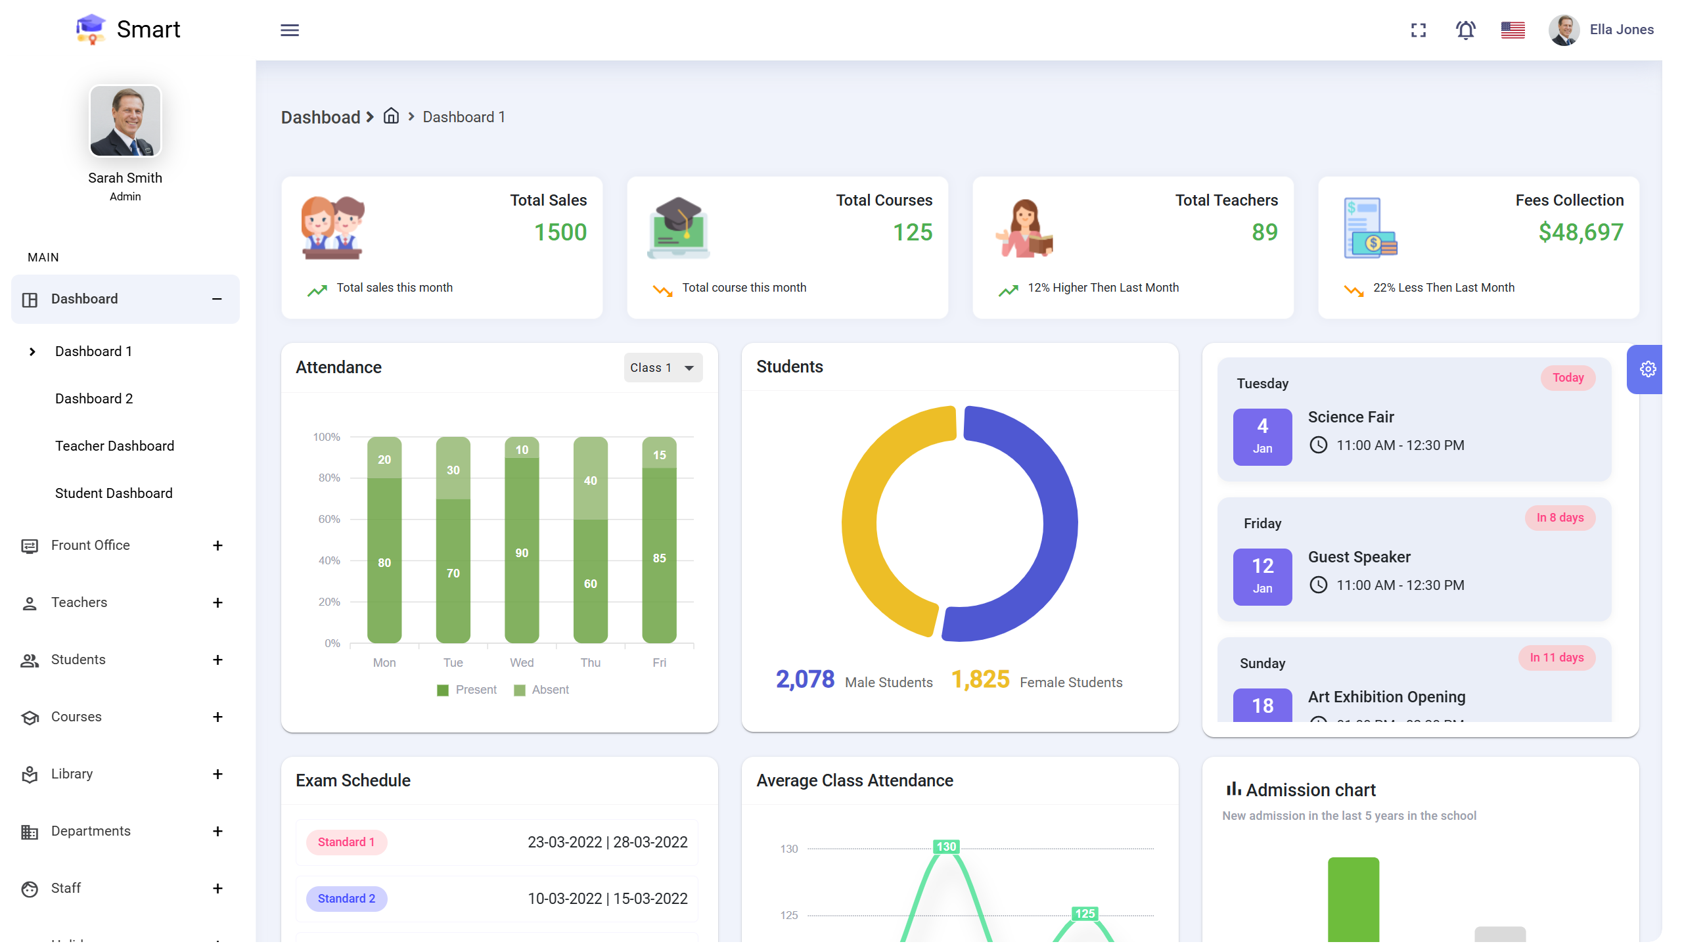Expand the Staff section
This screenshot has width=1682, height=946.
217,888
